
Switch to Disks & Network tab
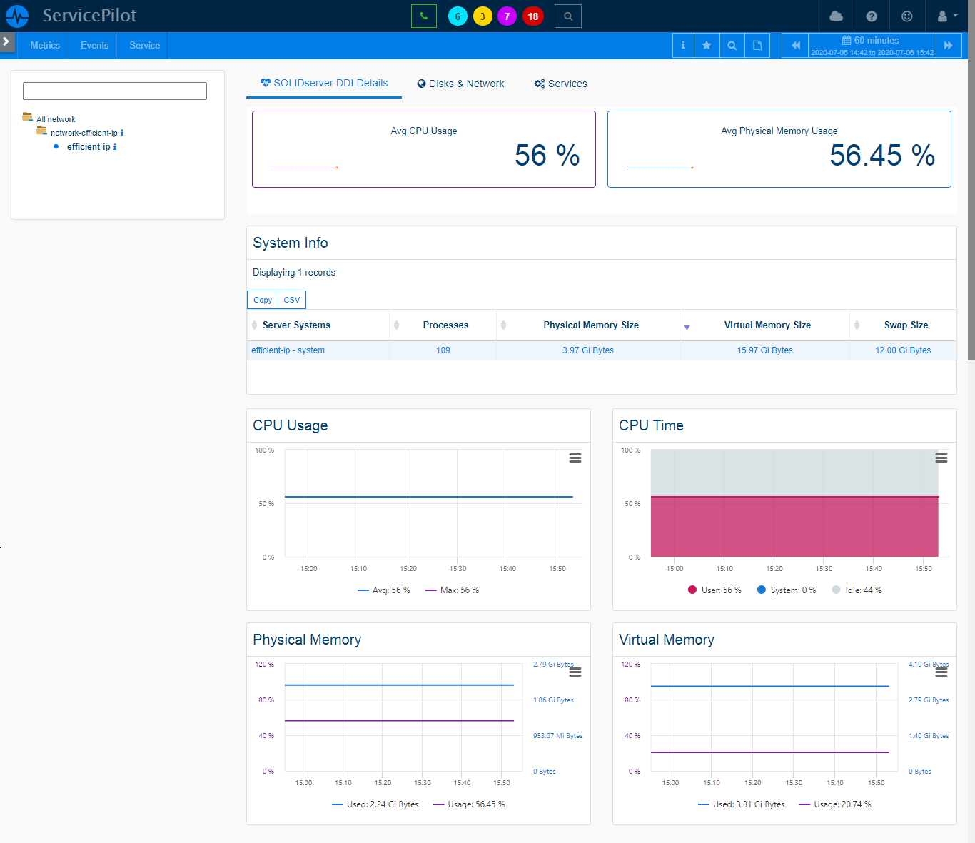coord(460,84)
